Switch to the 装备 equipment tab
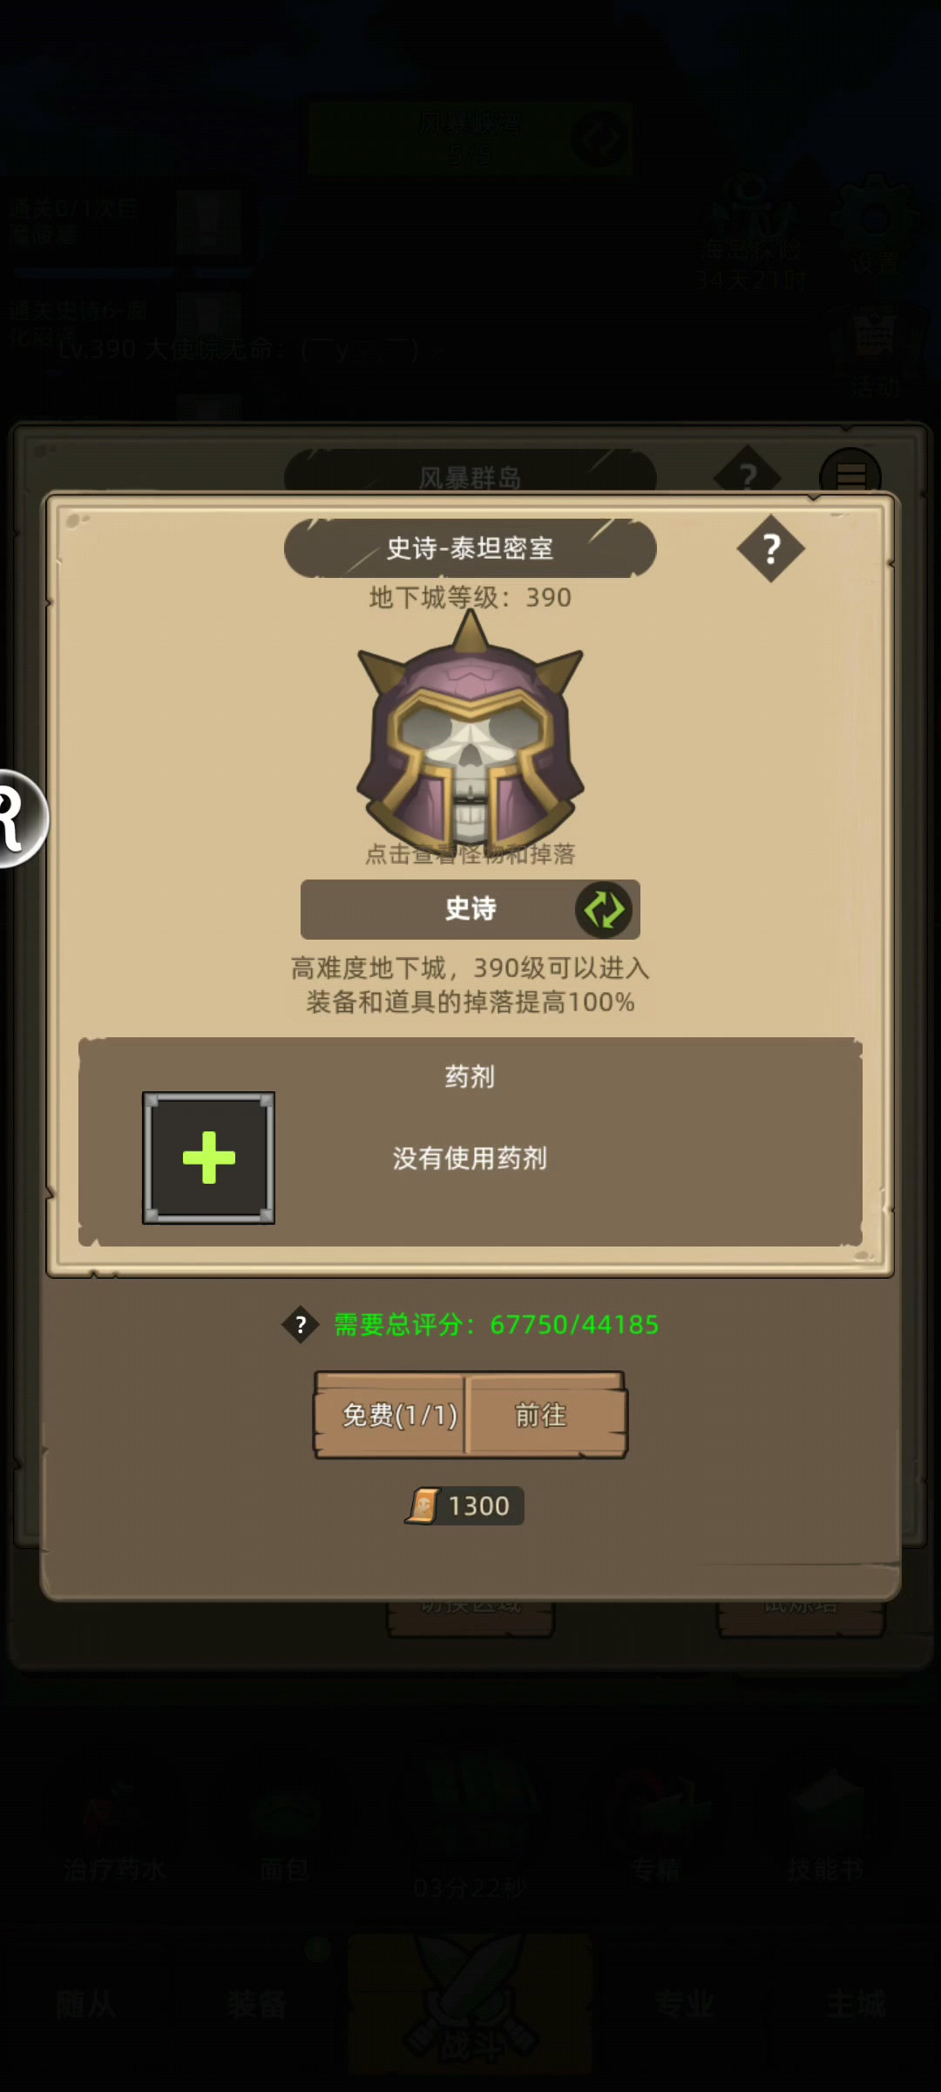Image resolution: width=941 pixels, height=2092 pixels. (256, 2003)
